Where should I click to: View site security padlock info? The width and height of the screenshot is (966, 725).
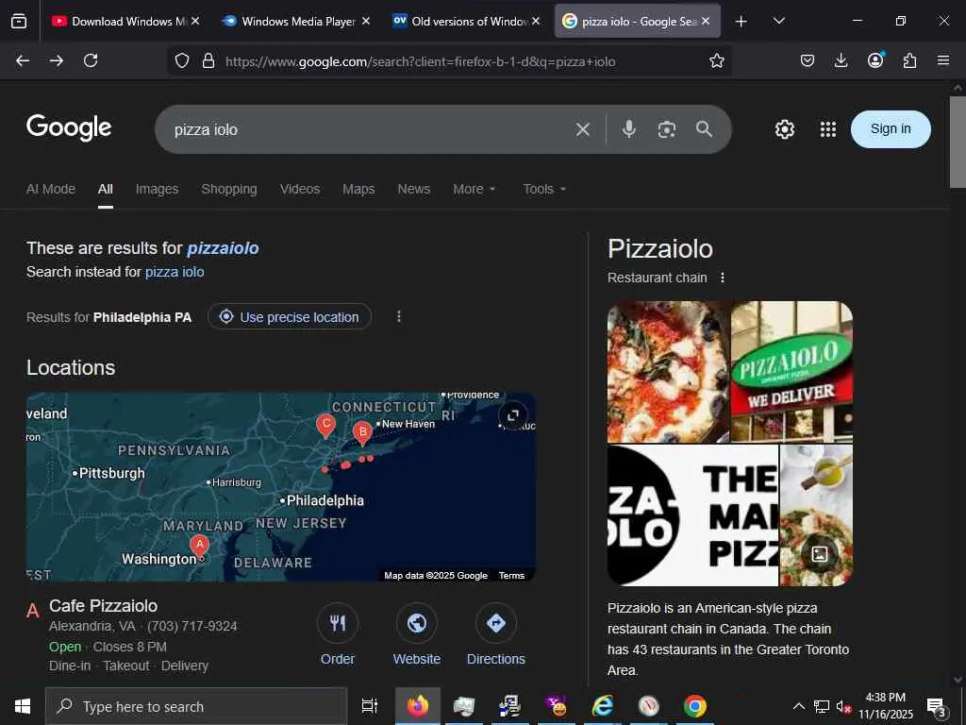(208, 61)
